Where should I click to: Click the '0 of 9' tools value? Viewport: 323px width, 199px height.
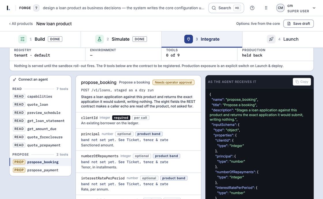[x=173, y=55]
